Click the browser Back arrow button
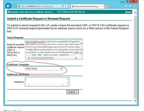 coord(8,6)
